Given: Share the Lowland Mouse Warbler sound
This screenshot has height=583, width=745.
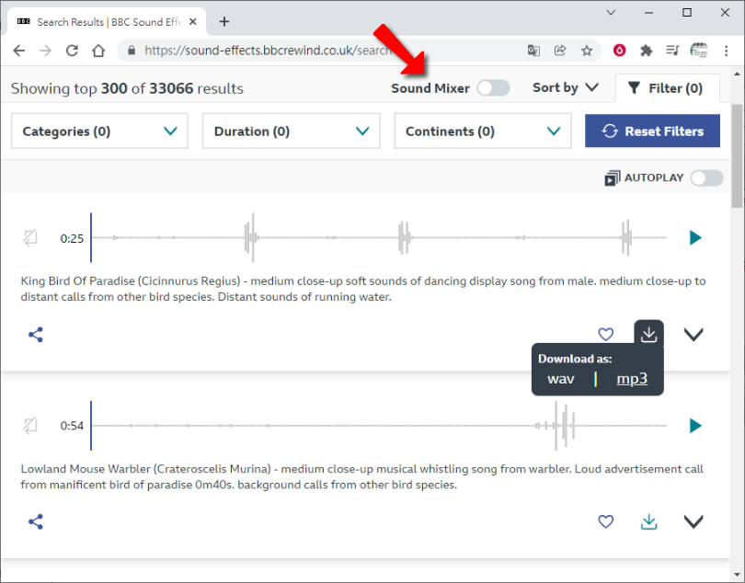Looking at the screenshot, I should (36, 521).
